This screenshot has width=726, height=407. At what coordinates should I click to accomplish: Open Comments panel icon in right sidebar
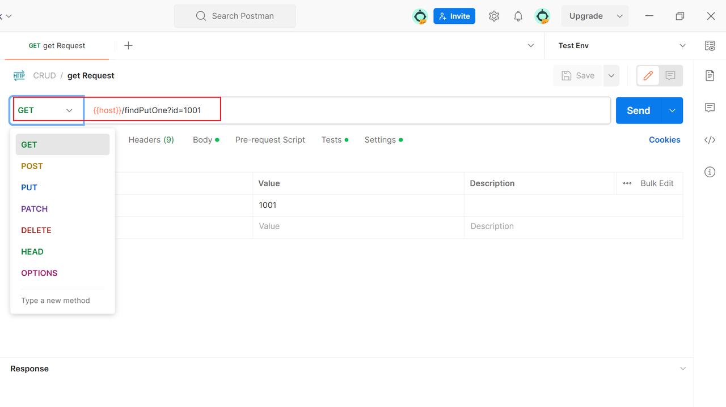710,108
